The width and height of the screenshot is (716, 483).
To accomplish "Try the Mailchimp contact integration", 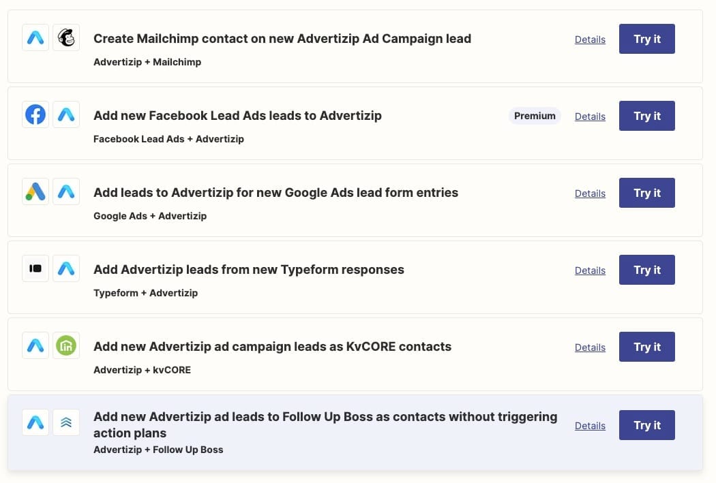I will pos(646,39).
